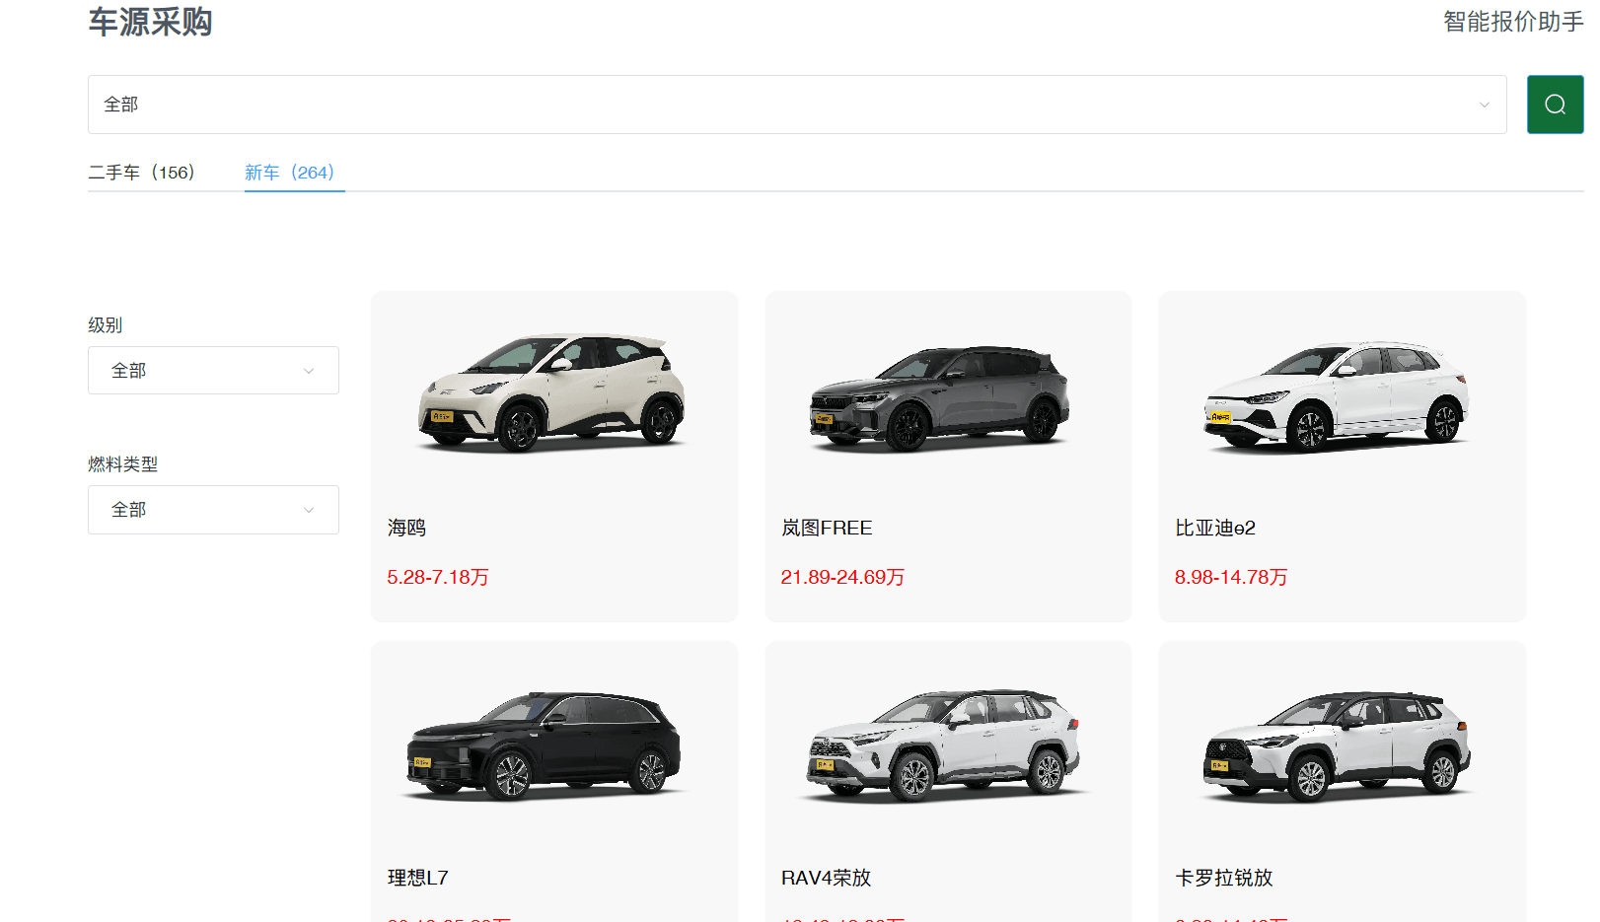Click the 卡罗拉锐放 car image
The image size is (1600, 922).
click(1337, 745)
